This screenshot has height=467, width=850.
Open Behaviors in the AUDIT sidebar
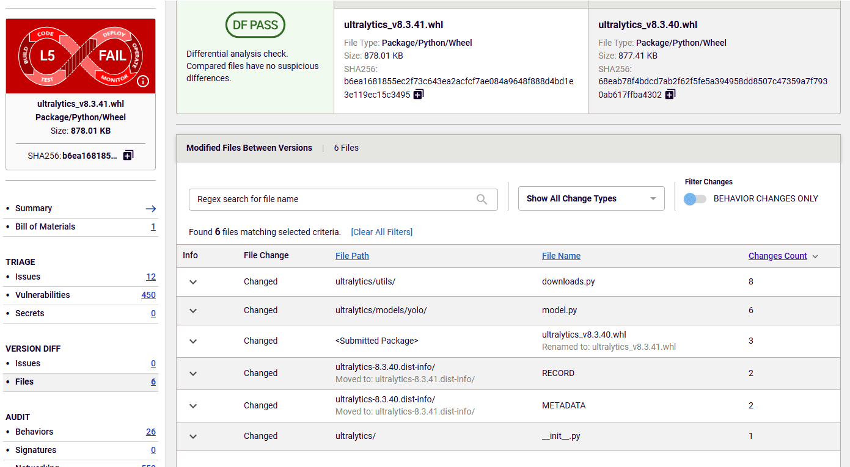point(34,432)
